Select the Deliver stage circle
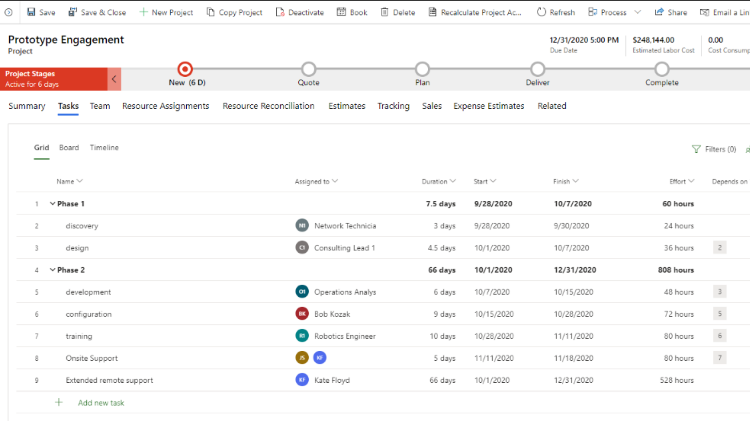Image resolution: width=750 pixels, height=421 pixels. click(x=537, y=69)
